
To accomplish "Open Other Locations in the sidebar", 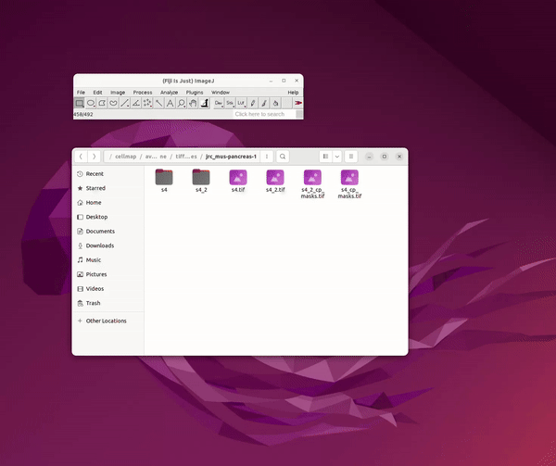I will [106, 321].
